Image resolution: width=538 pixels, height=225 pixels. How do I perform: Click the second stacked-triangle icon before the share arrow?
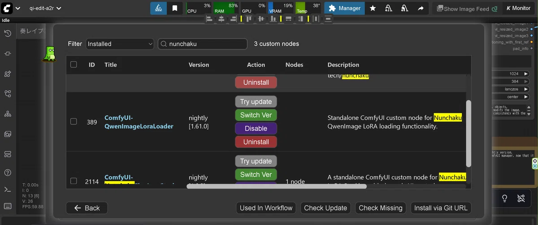point(404,8)
